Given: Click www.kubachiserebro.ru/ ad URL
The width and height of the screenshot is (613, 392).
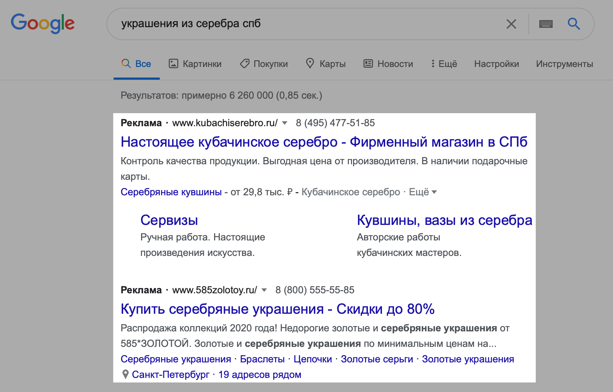Looking at the screenshot, I should tap(225, 123).
